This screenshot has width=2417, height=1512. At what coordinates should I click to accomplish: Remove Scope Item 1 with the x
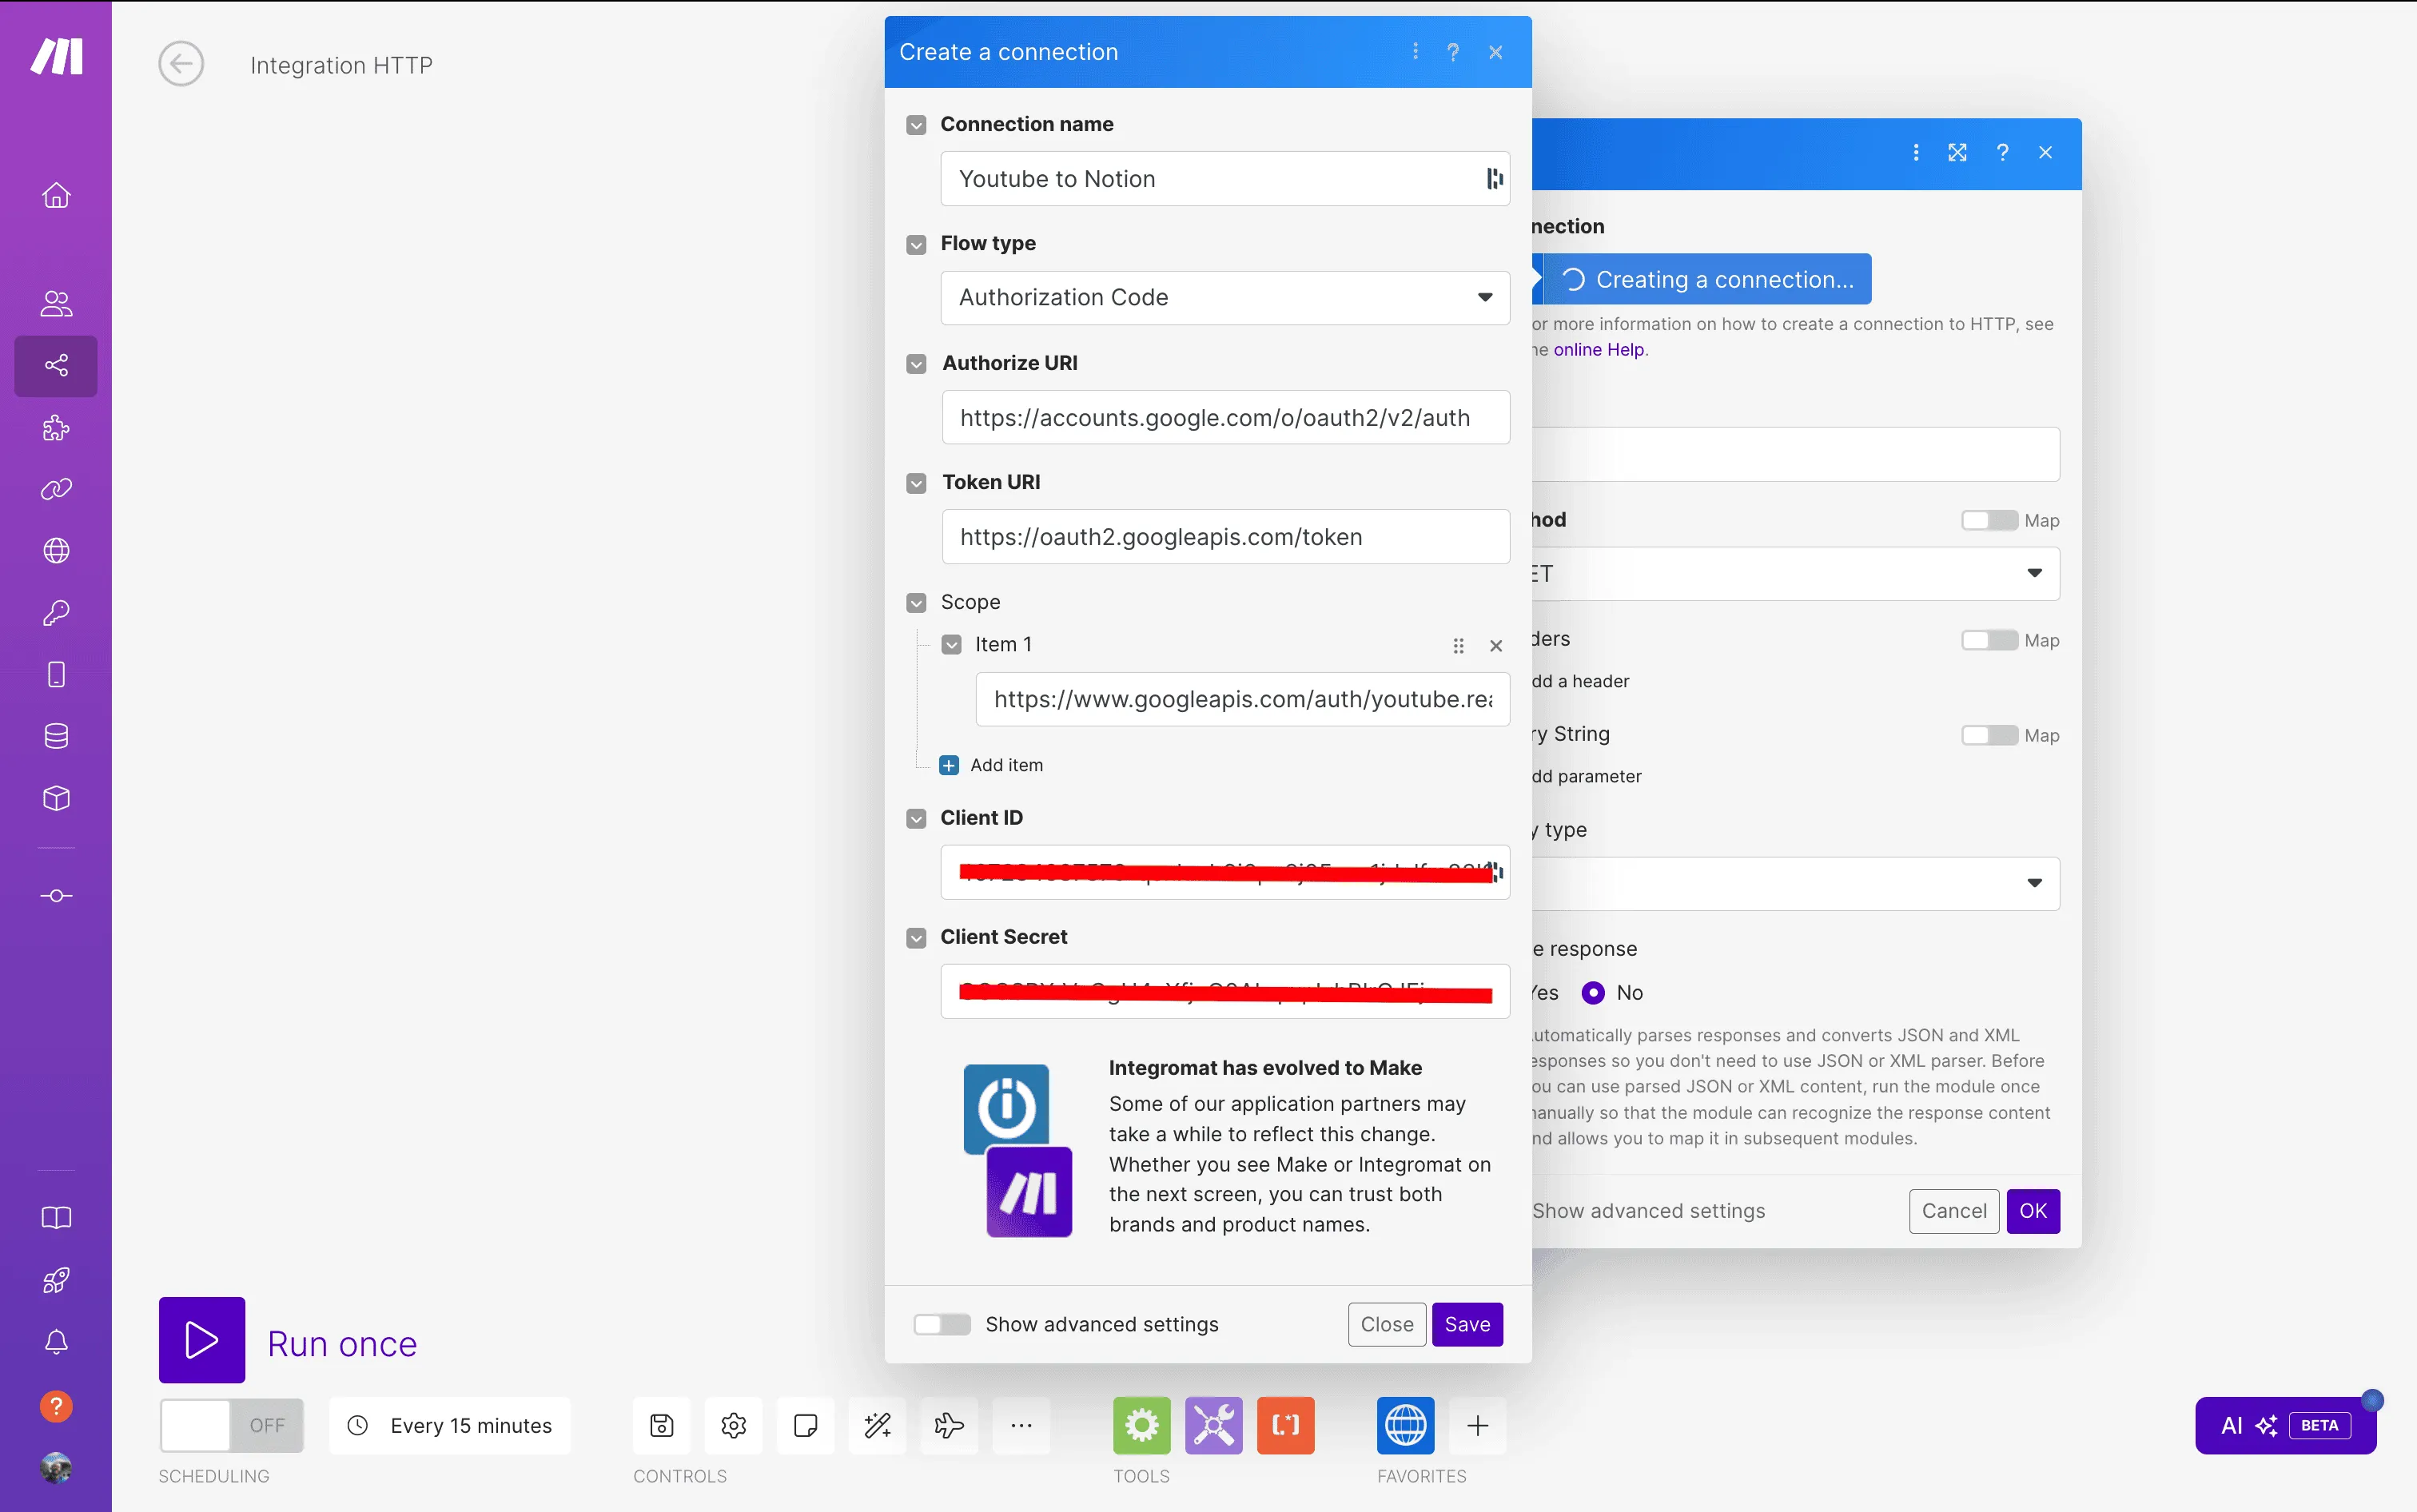1496,646
